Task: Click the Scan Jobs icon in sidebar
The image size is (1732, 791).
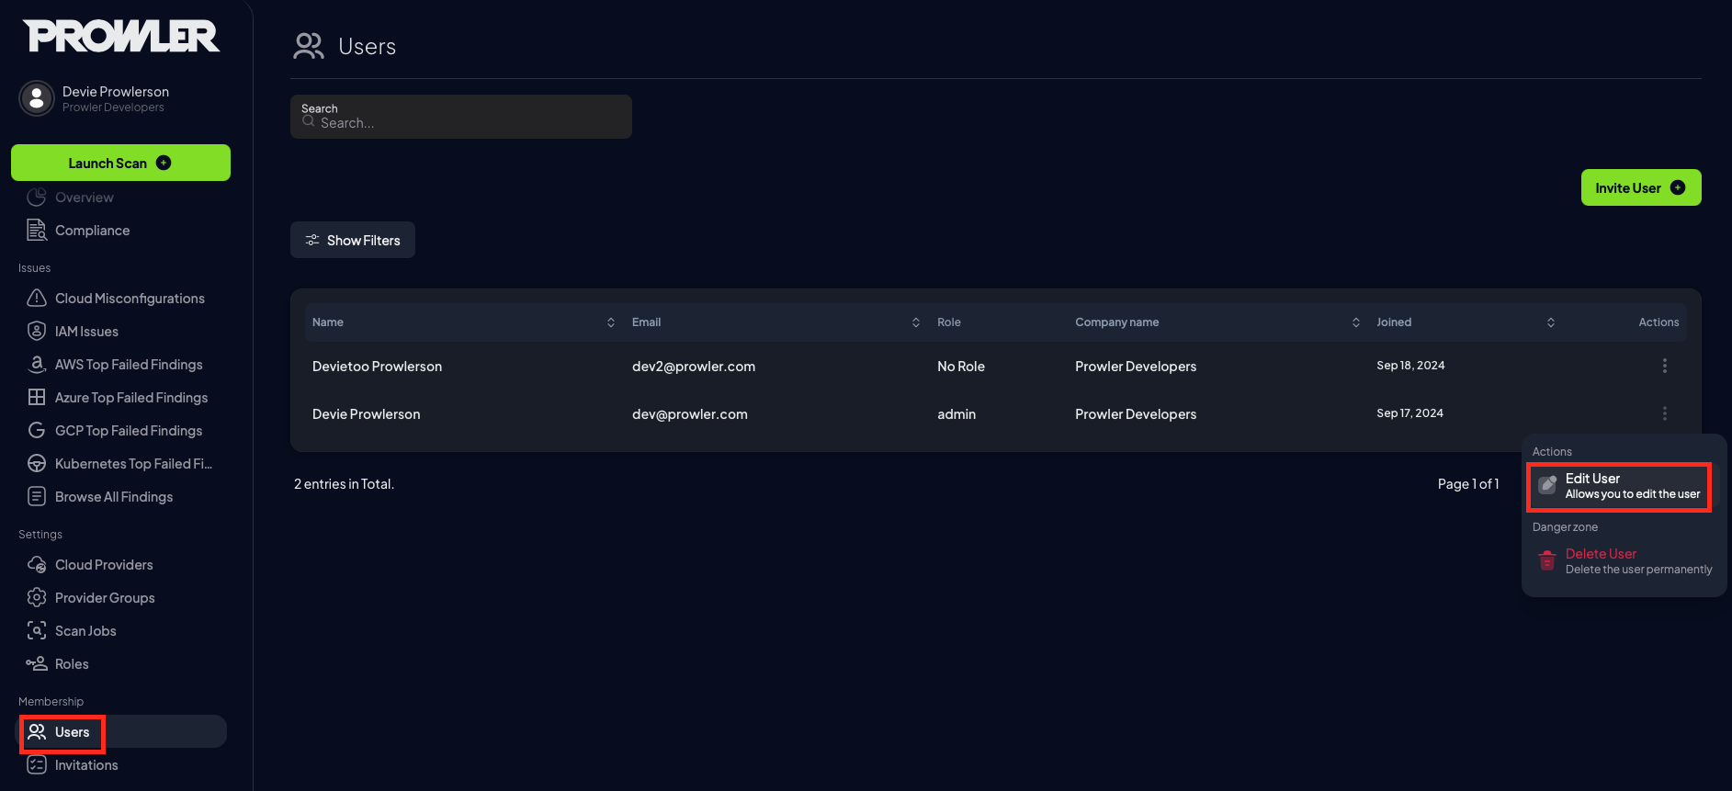Action: (37, 630)
